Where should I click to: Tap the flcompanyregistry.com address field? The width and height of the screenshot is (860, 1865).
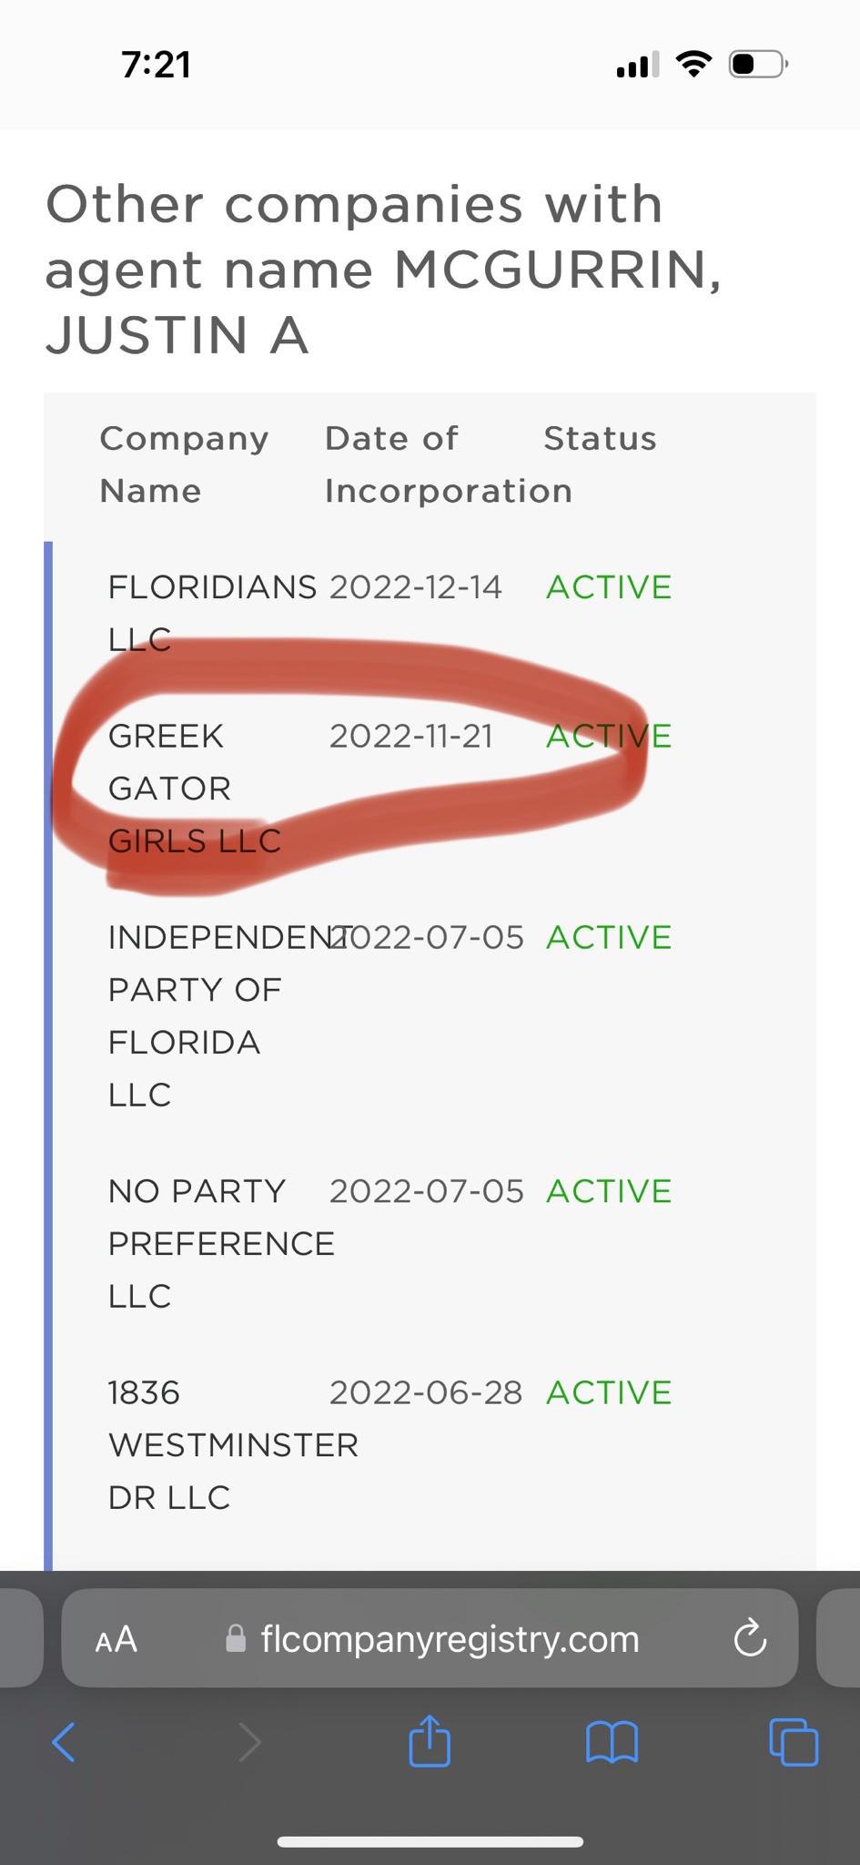point(430,1638)
